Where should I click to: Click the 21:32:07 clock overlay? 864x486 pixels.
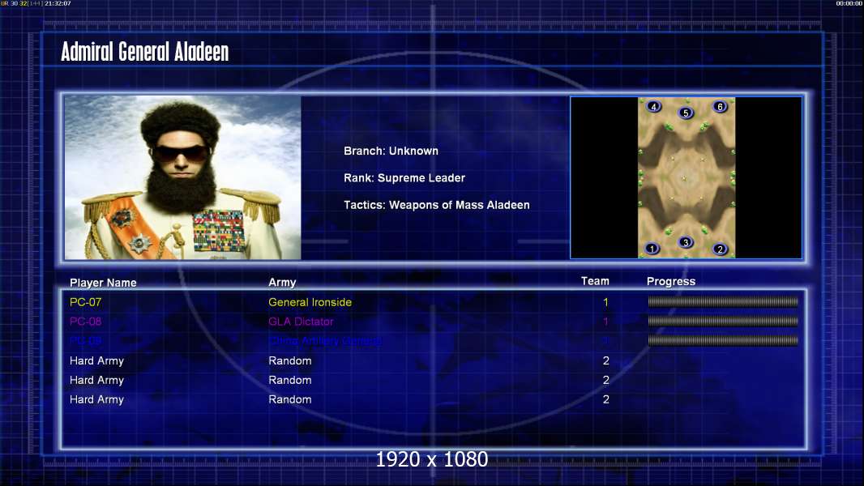click(58, 3)
